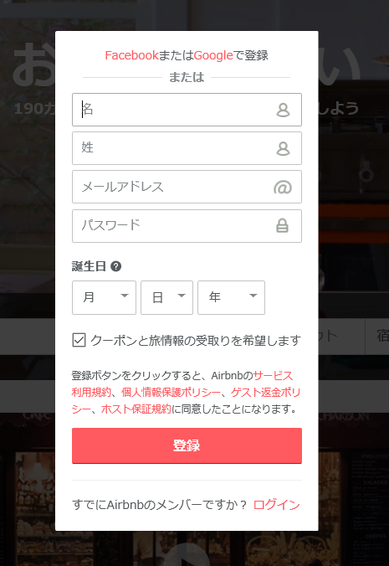This screenshot has width=389, height=566.
Task: Focus the メールアドレス input field
Action: coord(187,187)
